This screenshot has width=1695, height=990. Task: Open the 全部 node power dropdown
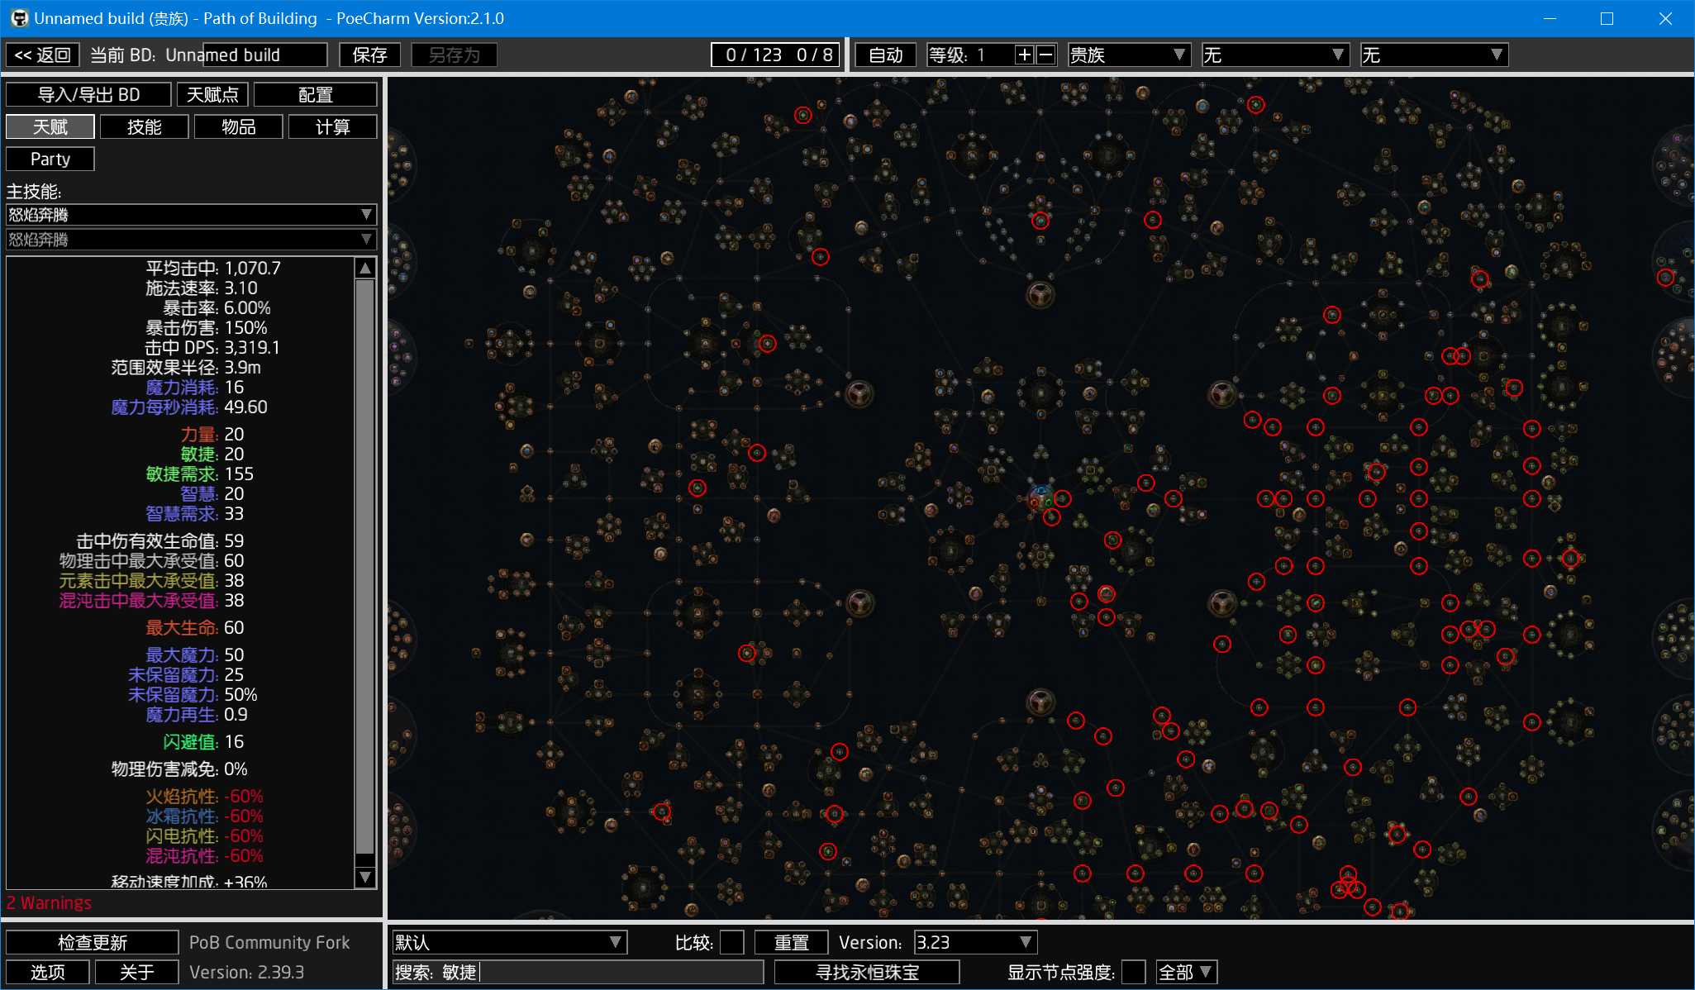1187,973
